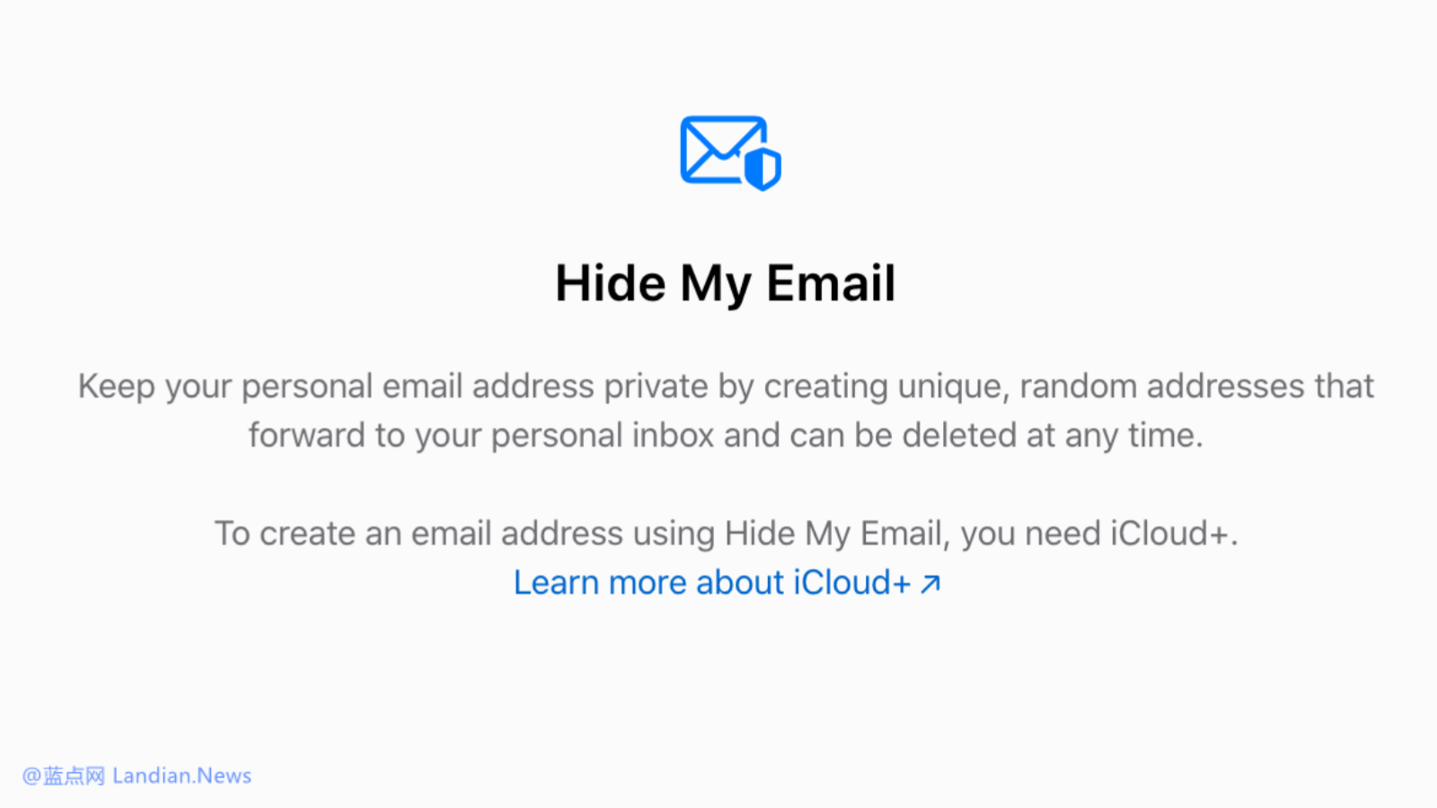
Task: Click the gray text you need iCloud+.
Action: point(1099,534)
